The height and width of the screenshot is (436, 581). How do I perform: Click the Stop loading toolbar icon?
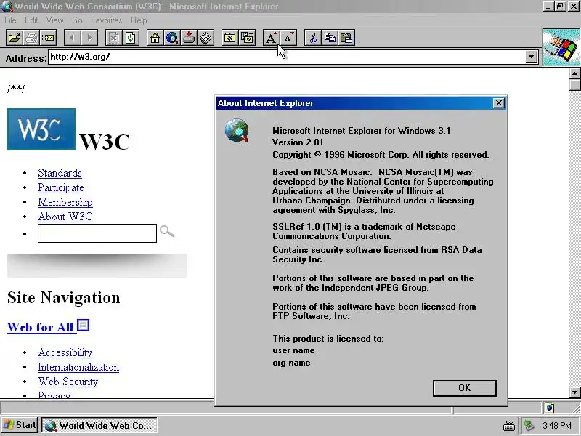[113, 38]
